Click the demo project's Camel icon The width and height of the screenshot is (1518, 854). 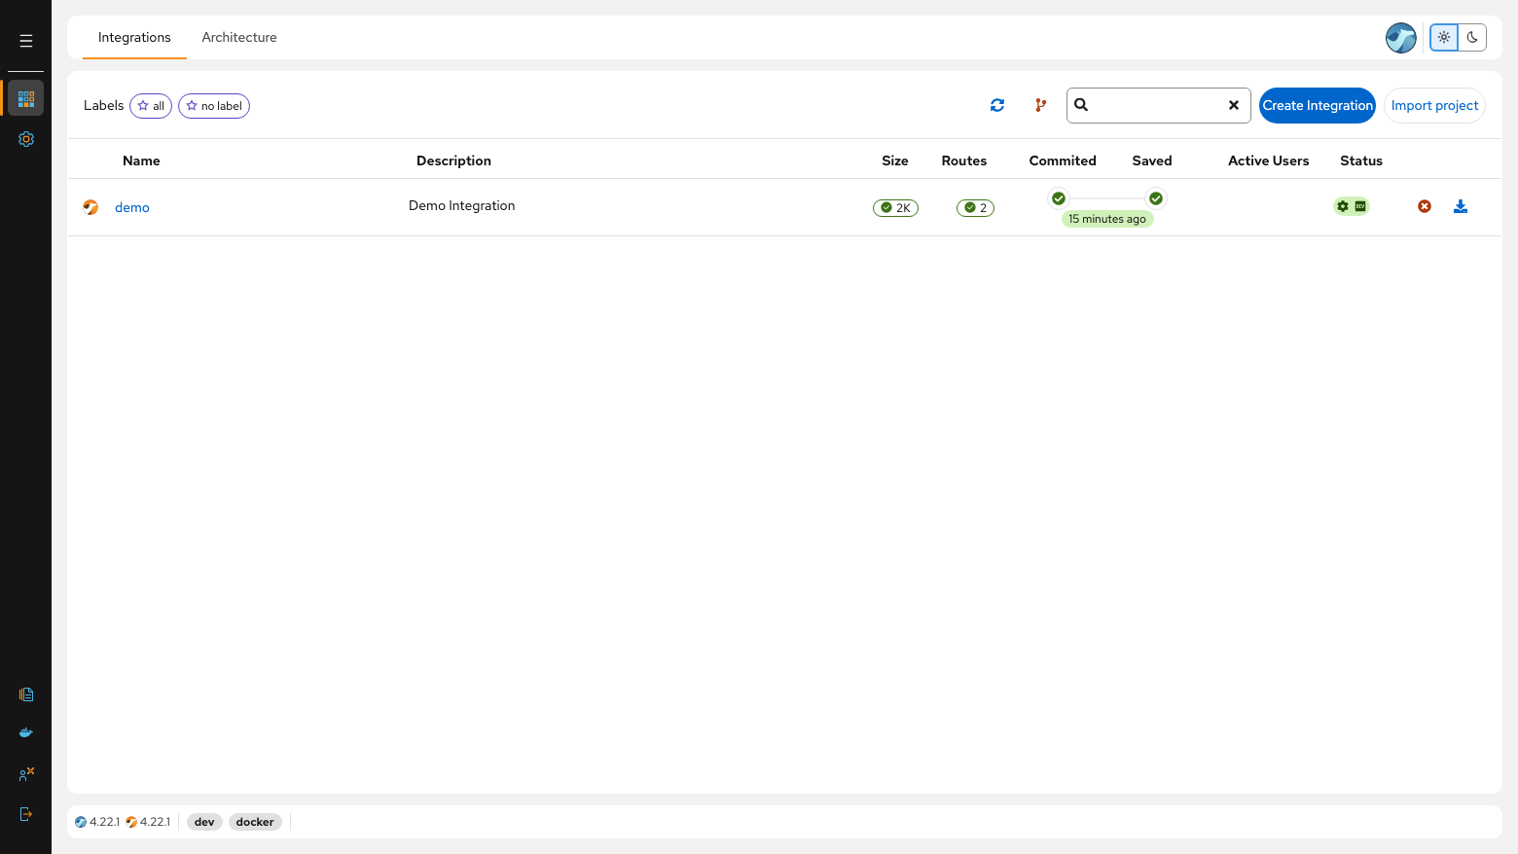point(90,207)
